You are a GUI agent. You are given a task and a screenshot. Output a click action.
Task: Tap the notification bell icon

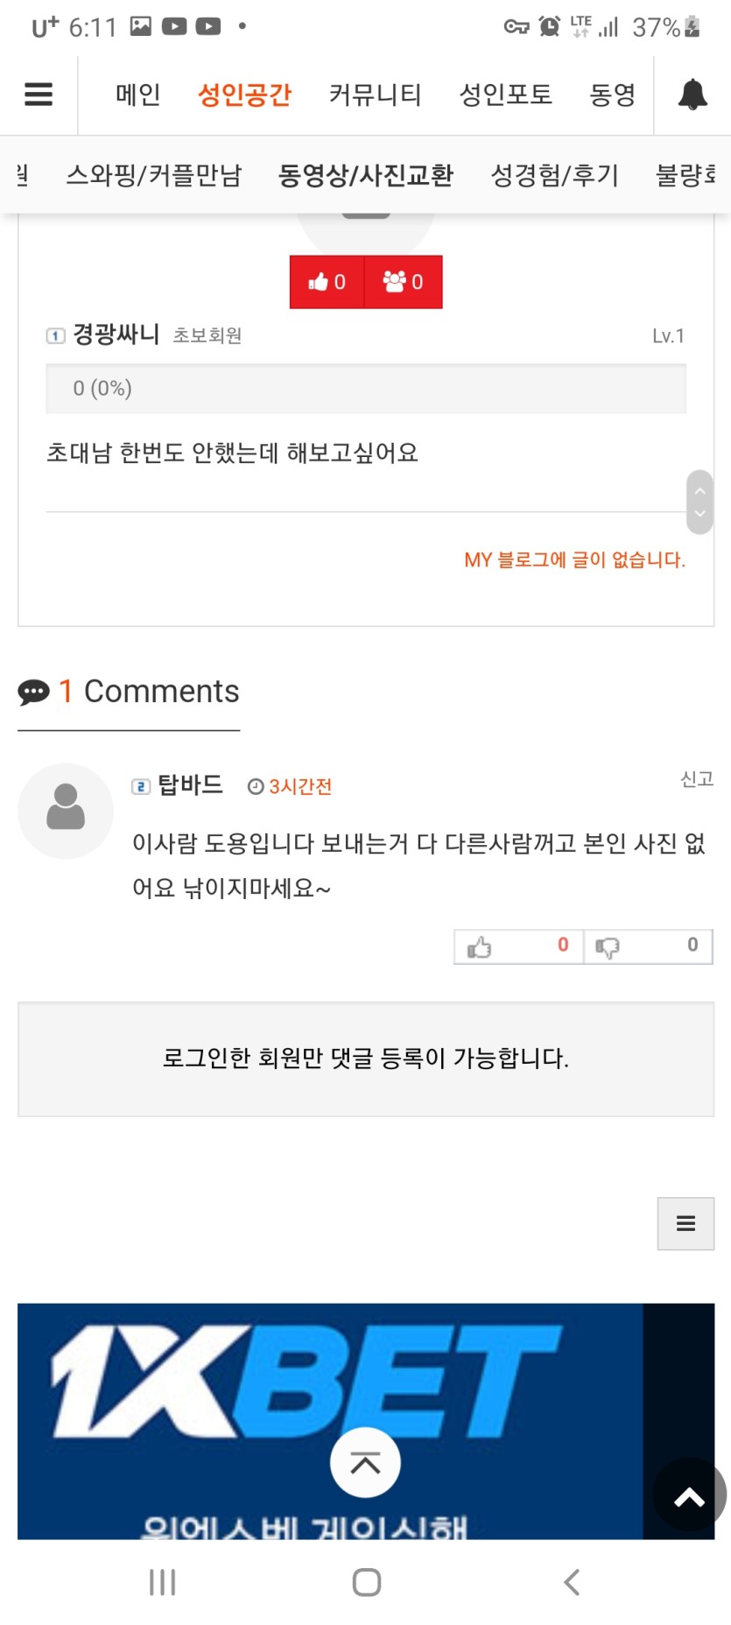[x=692, y=95]
